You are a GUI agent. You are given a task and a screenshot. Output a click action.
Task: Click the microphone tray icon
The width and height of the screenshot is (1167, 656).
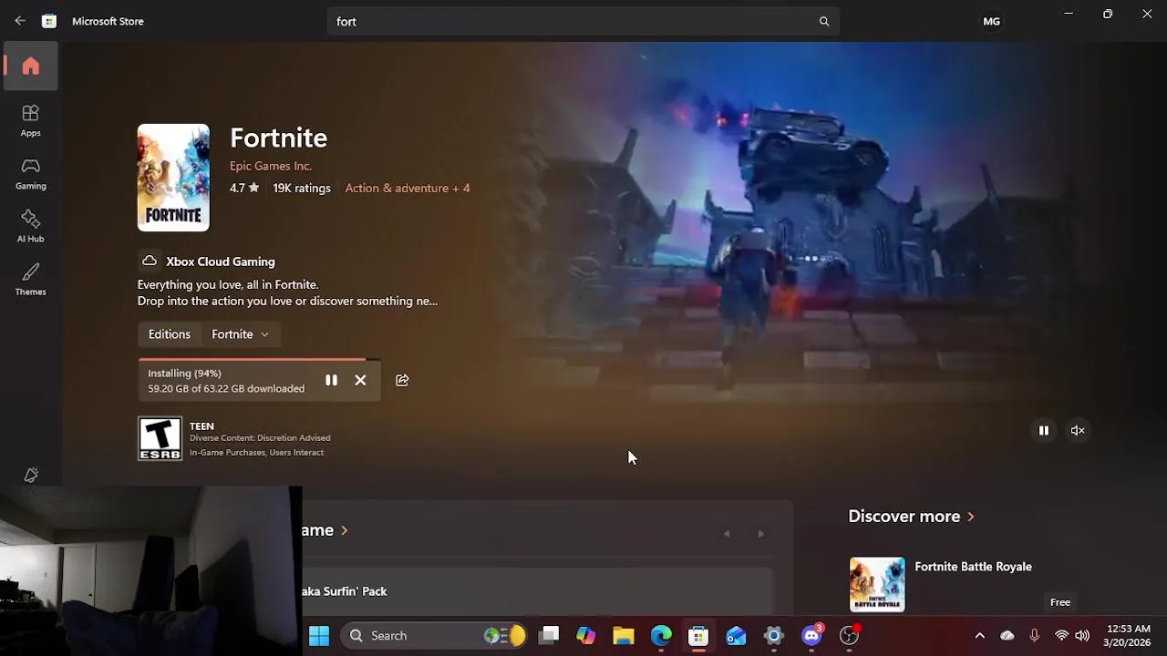click(x=1035, y=636)
